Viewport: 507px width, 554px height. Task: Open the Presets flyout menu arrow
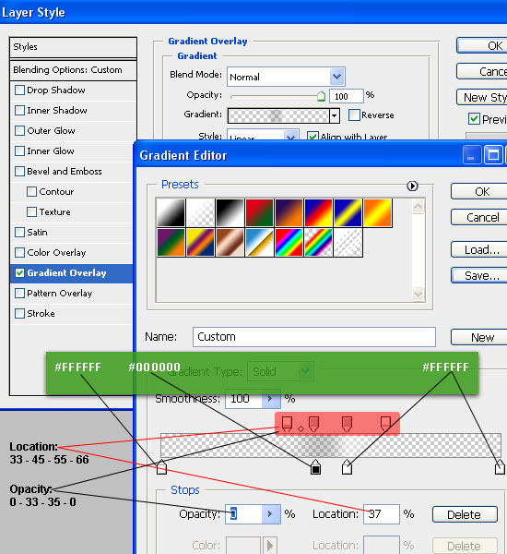point(412,186)
